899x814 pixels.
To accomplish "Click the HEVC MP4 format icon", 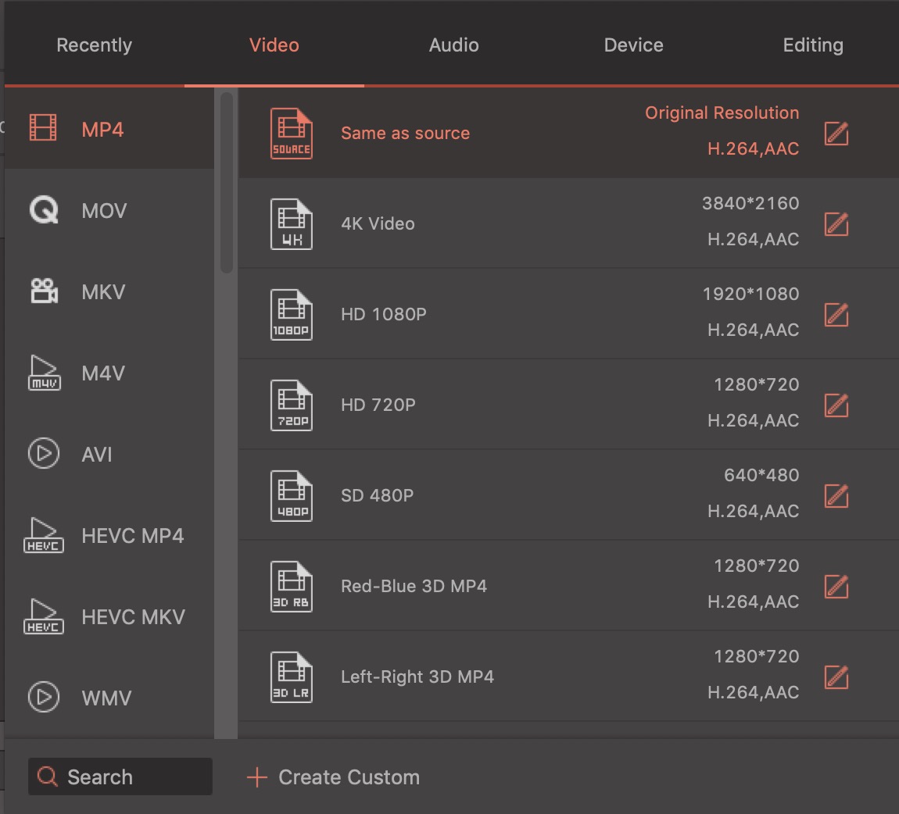I will click(44, 535).
